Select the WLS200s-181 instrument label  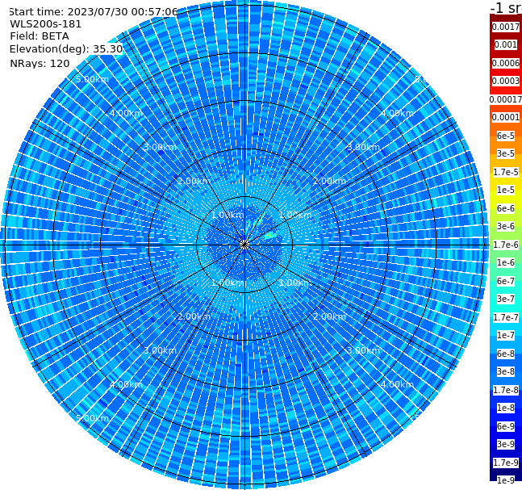point(46,24)
